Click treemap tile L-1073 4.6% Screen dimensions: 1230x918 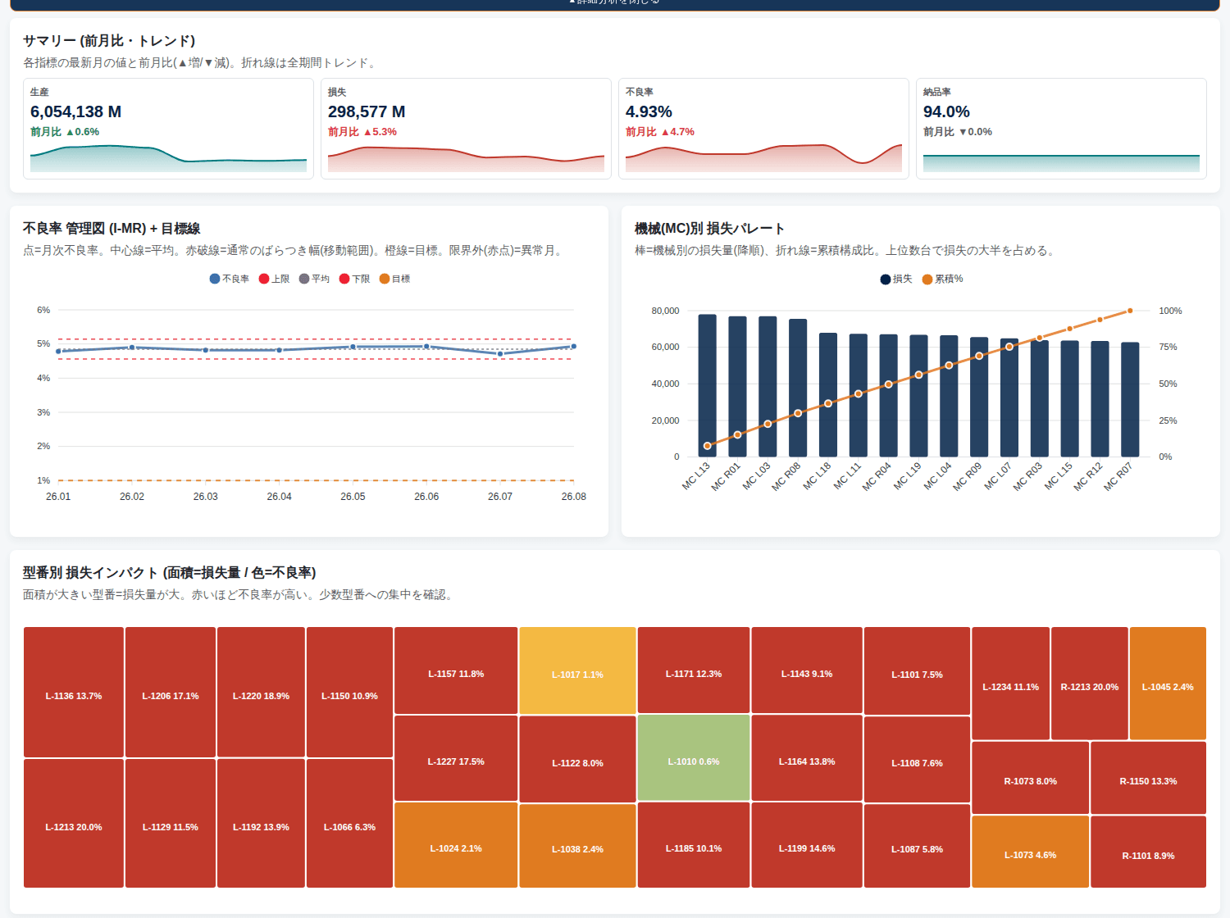pyautogui.click(x=1031, y=852)
